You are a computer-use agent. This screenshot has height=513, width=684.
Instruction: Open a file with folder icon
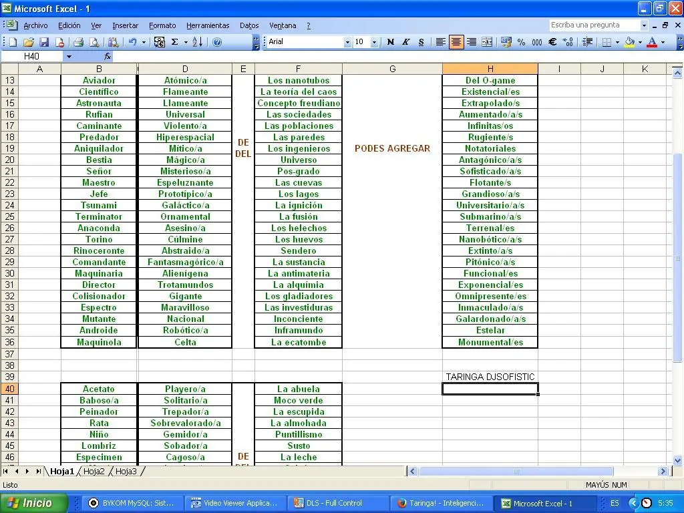click(28, 42)
